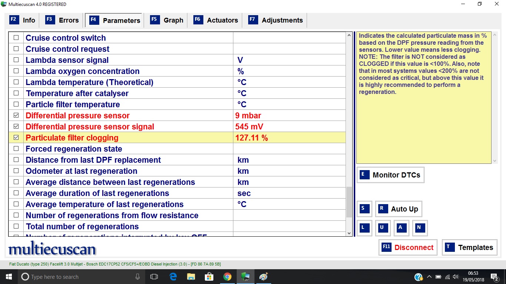Open File Explorer from the taskbar
Viewport: 506px width, 284px height.
(191, 277)
